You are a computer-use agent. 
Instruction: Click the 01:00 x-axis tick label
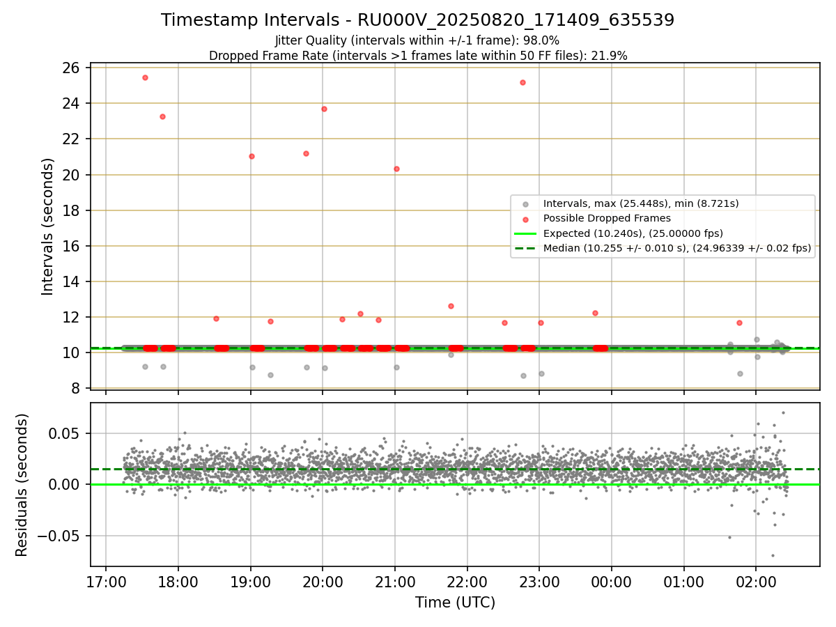coord(684,582)
